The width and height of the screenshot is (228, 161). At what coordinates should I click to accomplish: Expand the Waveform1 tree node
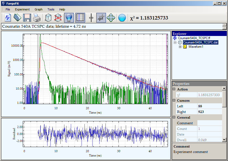click(180, 46)
